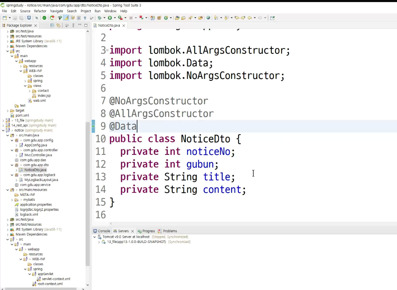Open the web browser globe icon
Image resolution: width=397 pixels, height=290 pixels.
click(x=208, y=18)
